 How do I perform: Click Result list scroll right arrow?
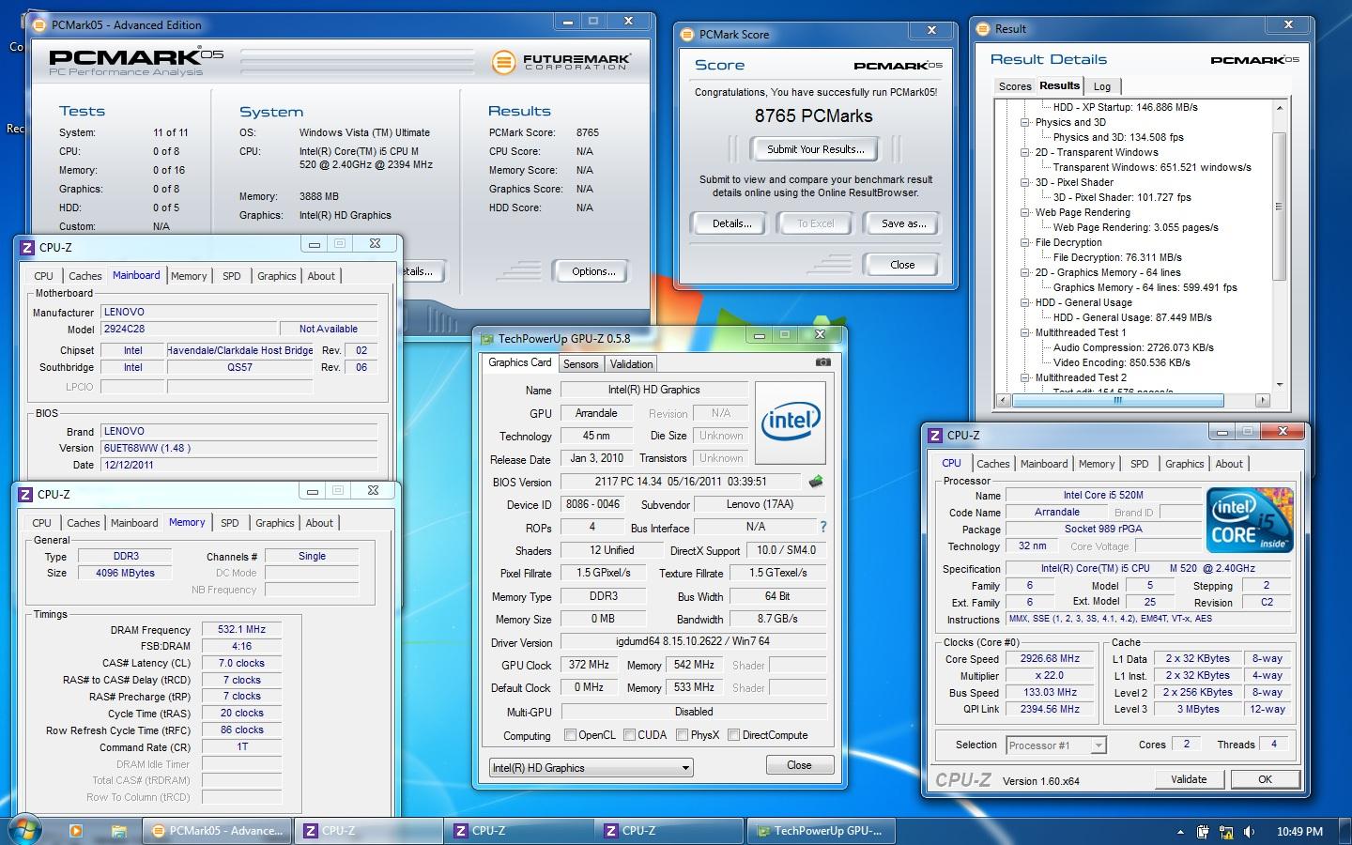pyautogui.click(x=1262, y=400)
